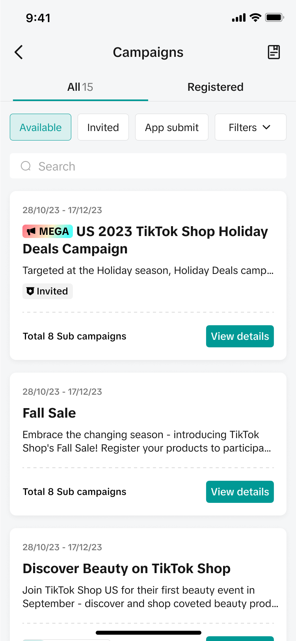Switch to the Registered tab

215,87
